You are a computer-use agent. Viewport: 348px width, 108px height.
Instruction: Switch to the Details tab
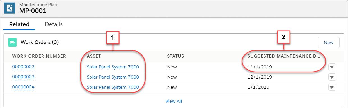54,24
